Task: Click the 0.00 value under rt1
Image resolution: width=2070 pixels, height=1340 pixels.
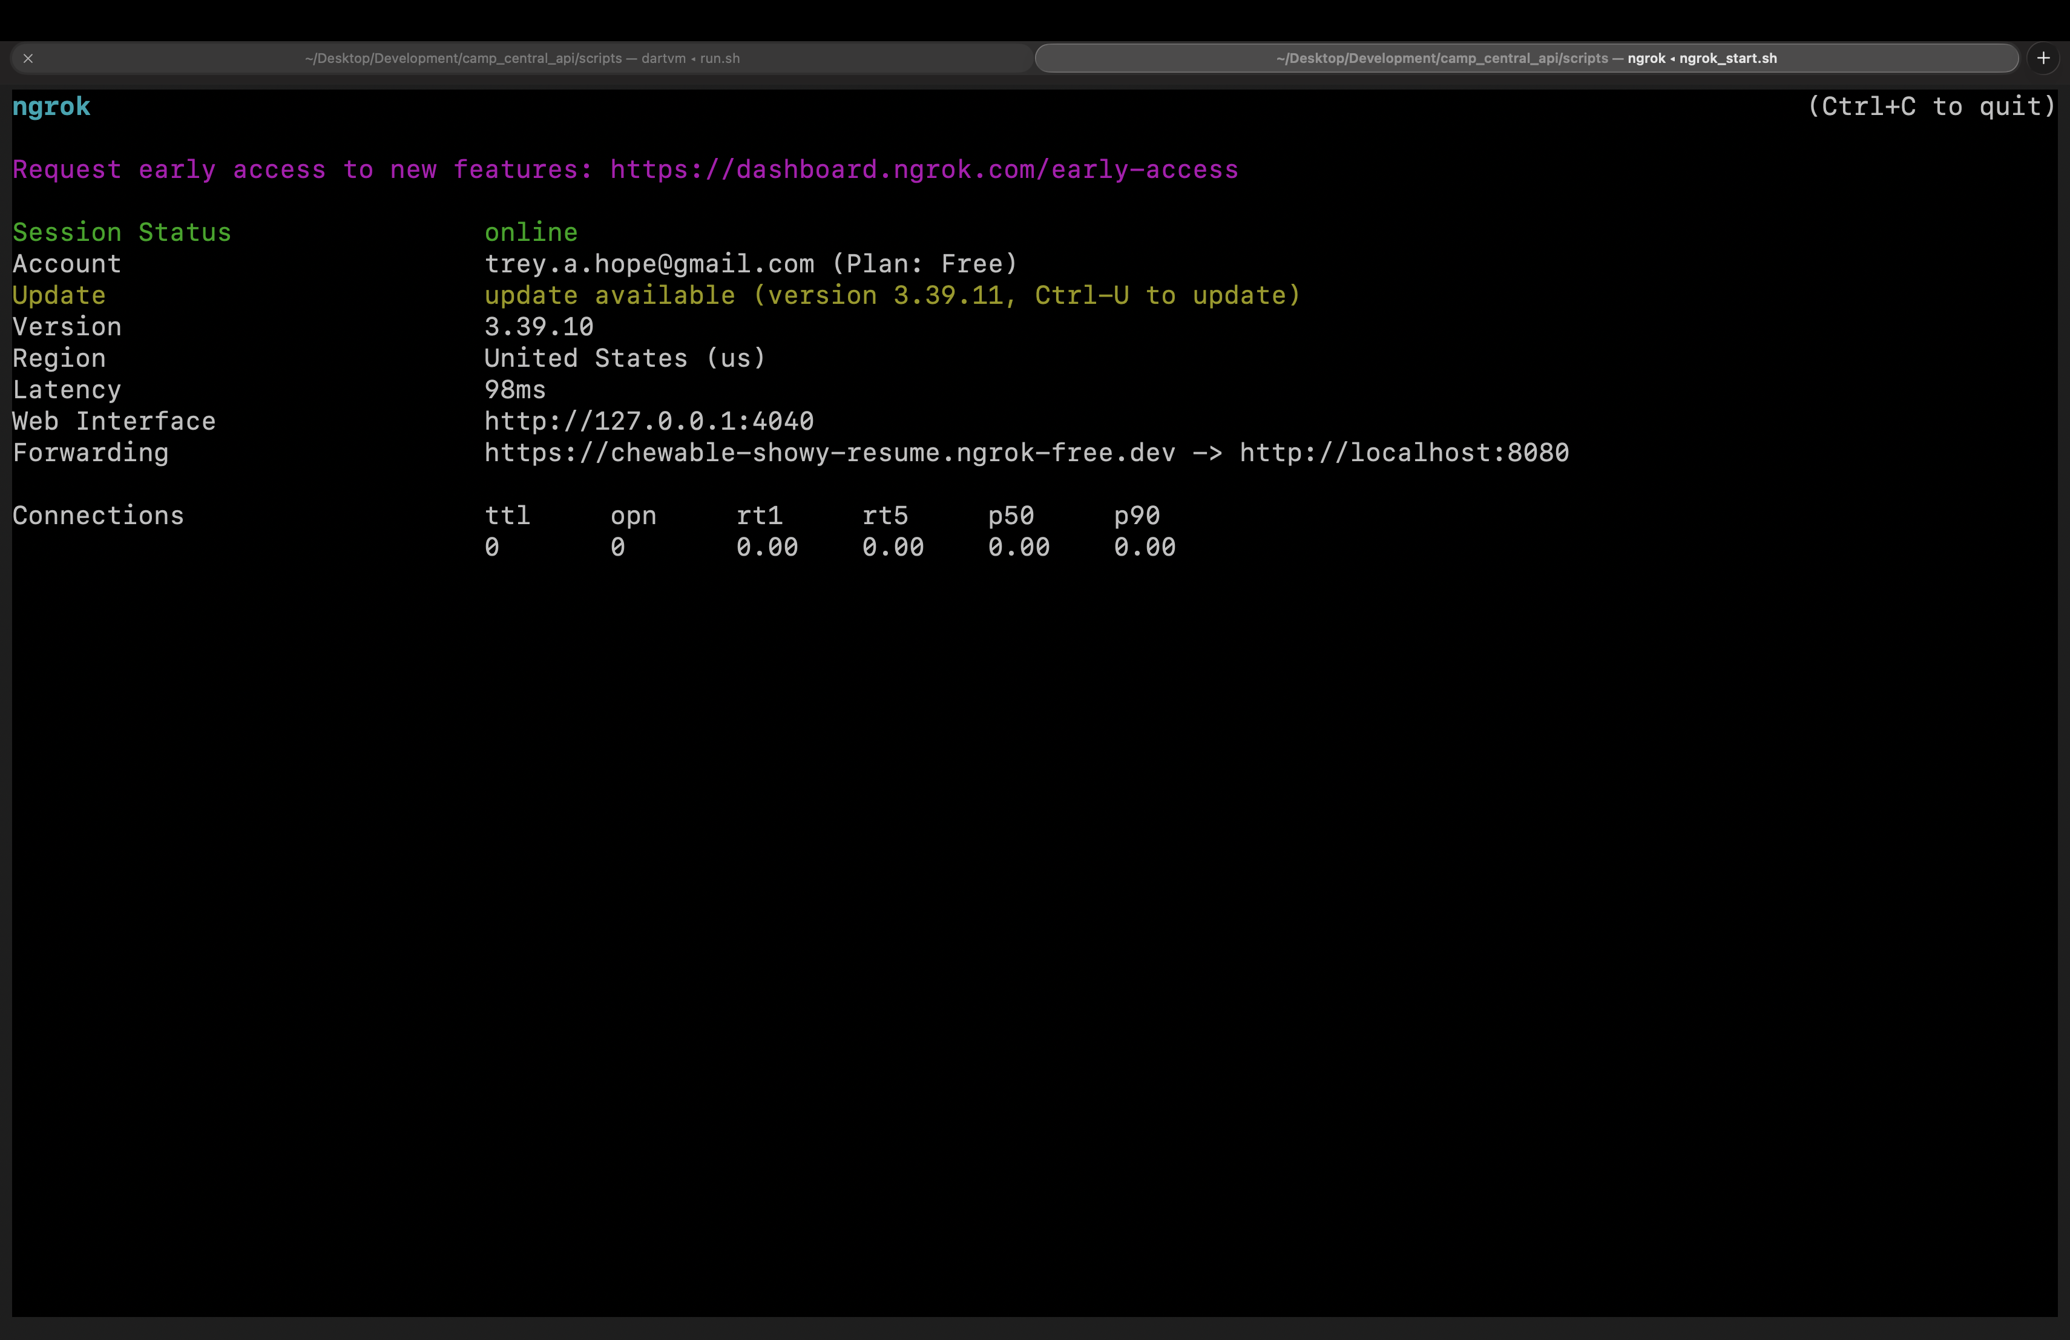Action: 767,547
